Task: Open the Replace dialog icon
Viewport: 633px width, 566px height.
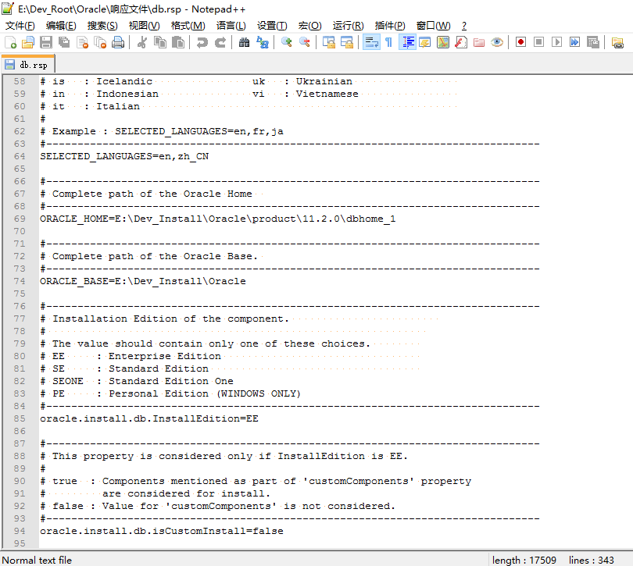Action: [263, 42]
